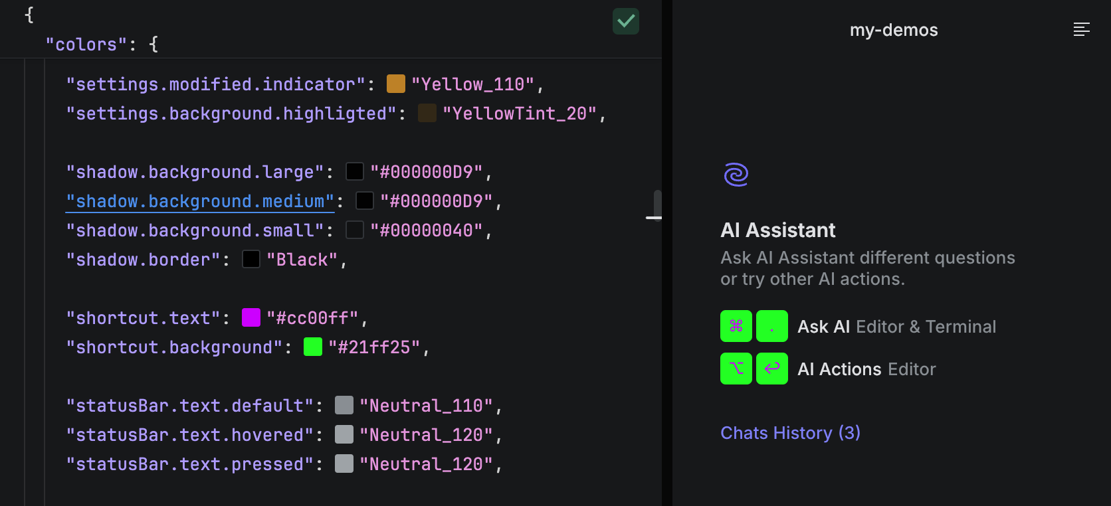Click the Neutral_110 swatch for statusBar.text.default
Viewport: 1111px width, 506px height.
[344, 405]
